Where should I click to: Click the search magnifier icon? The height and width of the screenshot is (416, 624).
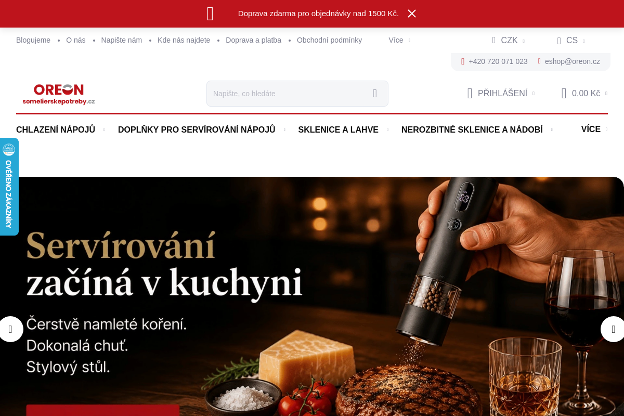pyautogui.click(x=375, y=94)
